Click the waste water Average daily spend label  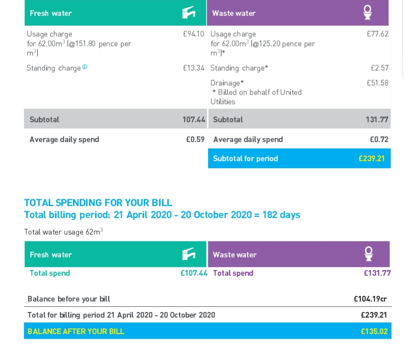pyautogui.click(x=248, y=139)
